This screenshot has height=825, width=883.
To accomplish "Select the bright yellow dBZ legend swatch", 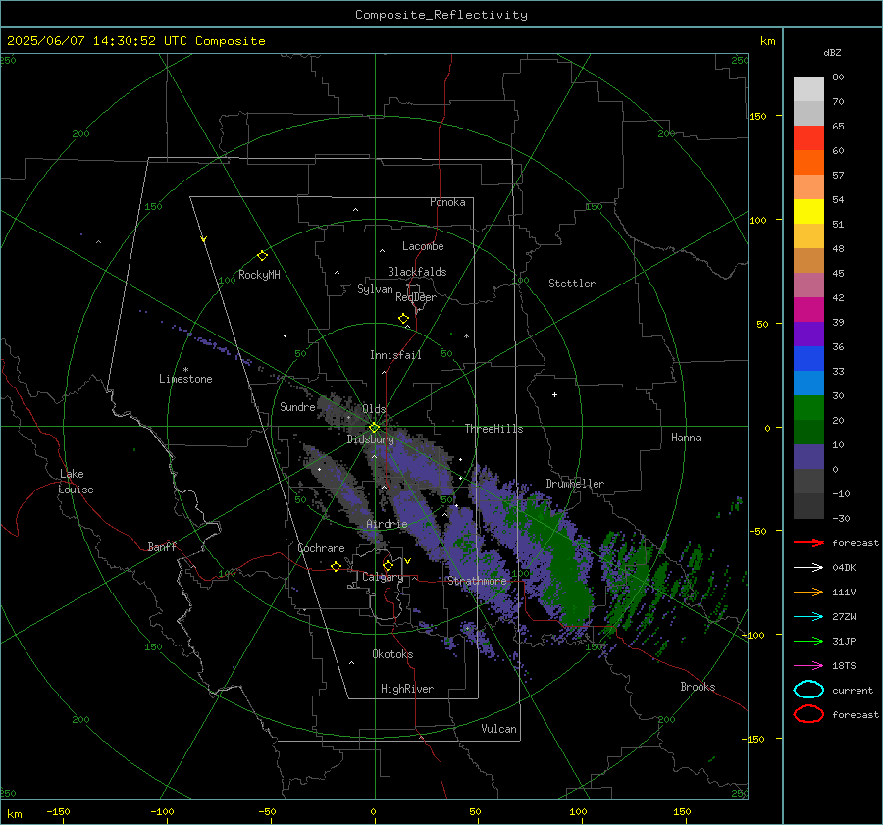I will pyautogui.click(x=808, y=211).
